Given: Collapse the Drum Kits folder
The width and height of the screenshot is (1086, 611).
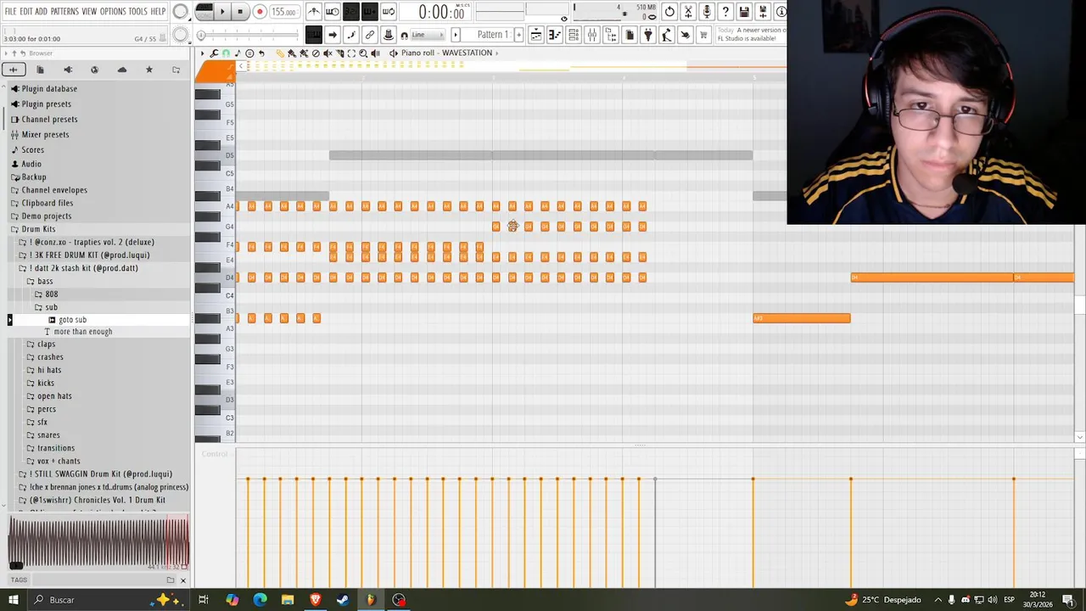Looking at the screenshot, I should point(38,229).
